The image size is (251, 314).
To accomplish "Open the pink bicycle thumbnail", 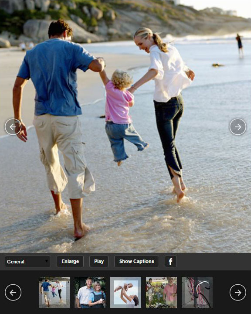I will pos(197,292).
